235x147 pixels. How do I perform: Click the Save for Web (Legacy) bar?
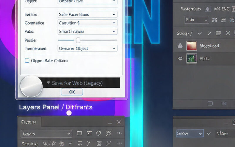pyautogui.click(x=81, y=83)
